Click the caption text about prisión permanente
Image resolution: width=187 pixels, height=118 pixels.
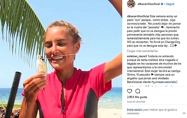click(x=154, y=31)
